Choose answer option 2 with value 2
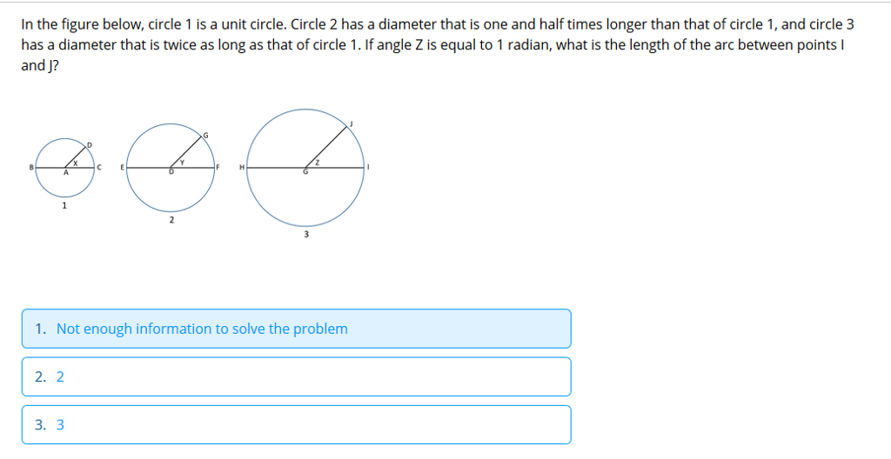This screenshot has width=891, height=459. [296, 376]
